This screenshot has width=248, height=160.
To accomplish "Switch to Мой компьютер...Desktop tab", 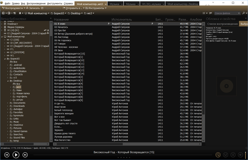I will click(x=183, y=4).
